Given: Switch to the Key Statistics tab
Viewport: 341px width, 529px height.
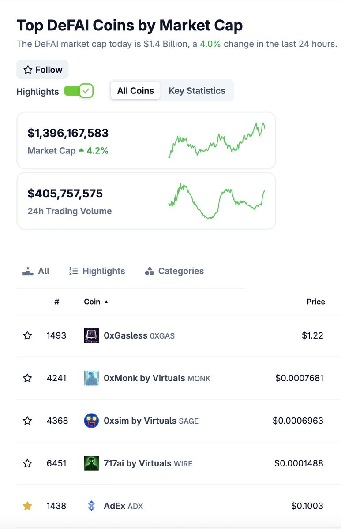Looking at the screenshot, I should 197,91.
